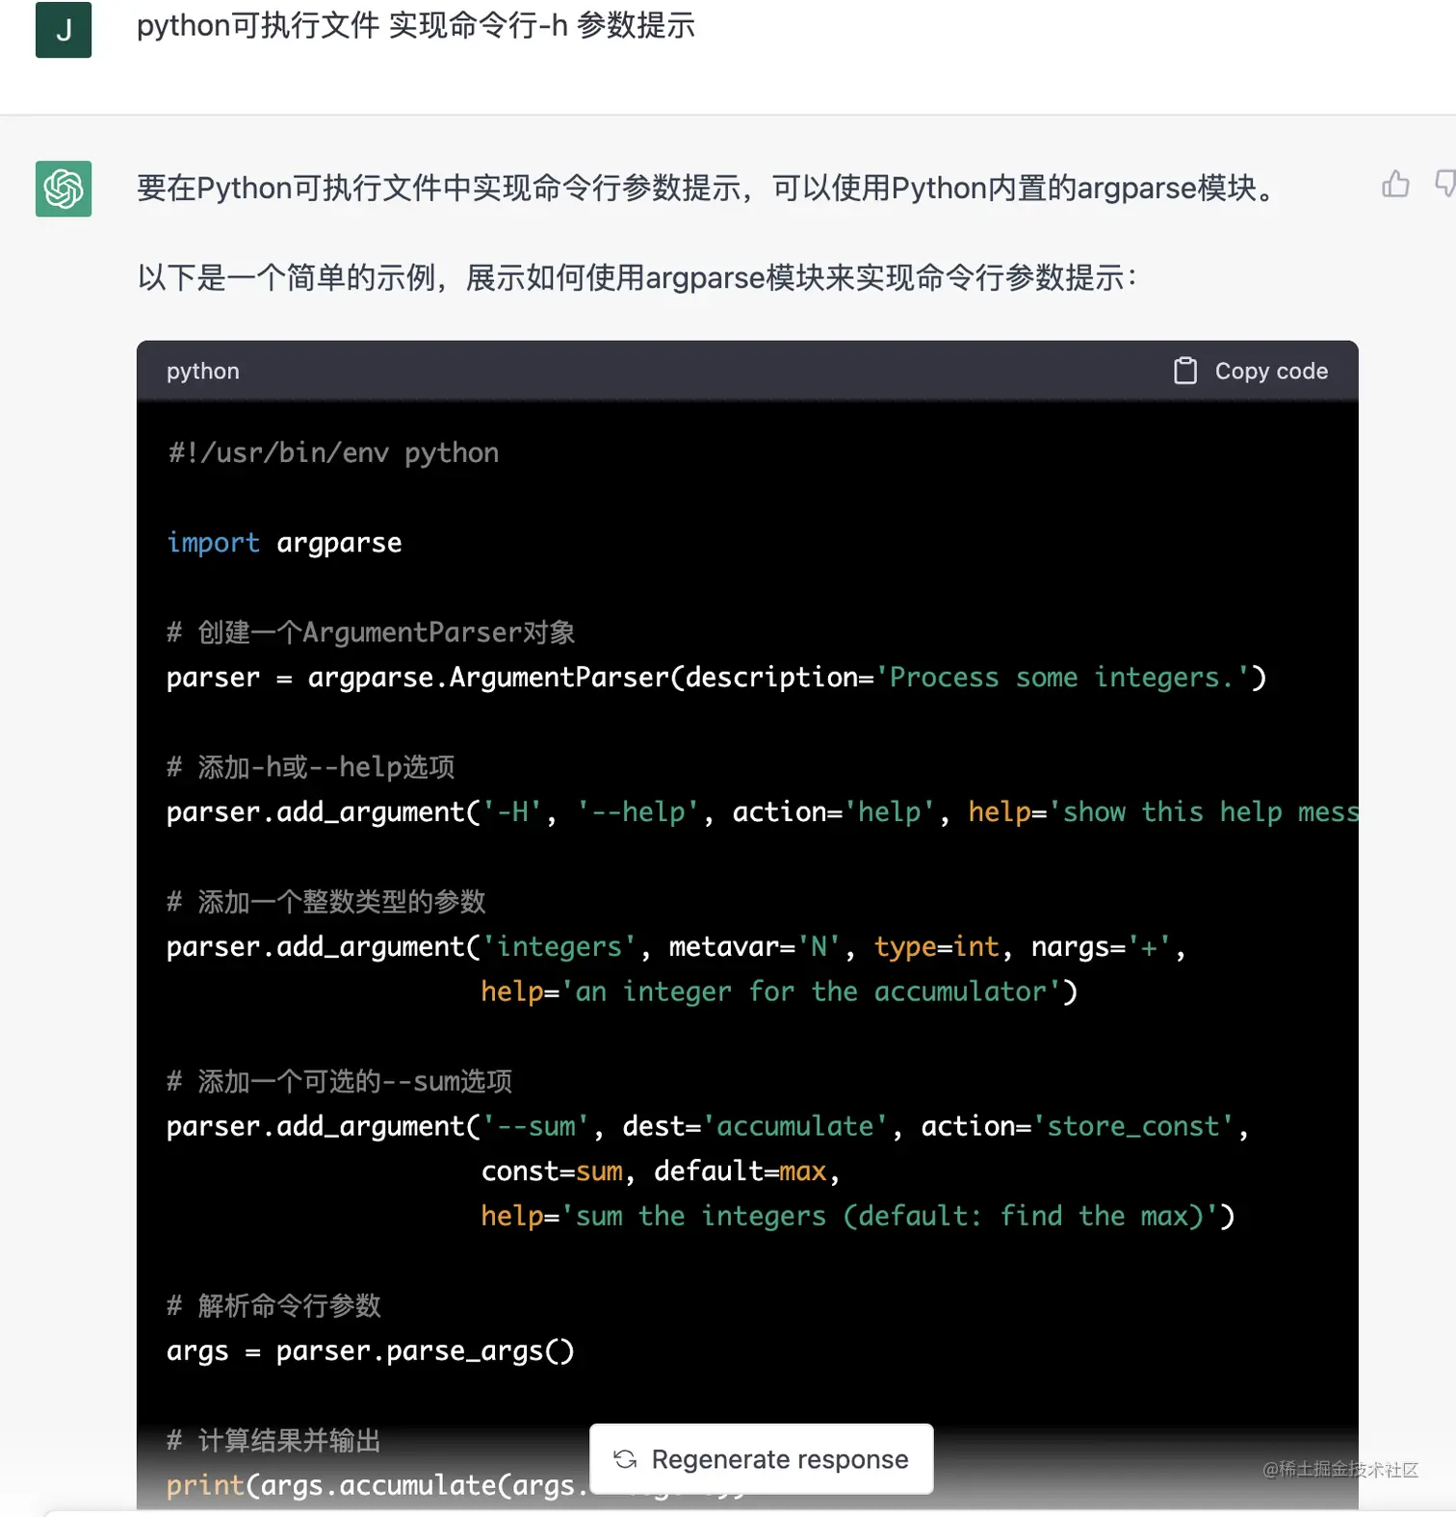The image size is (1456, 1517).
Task: Give the response a thumbs up
Action: point(1395,184)
